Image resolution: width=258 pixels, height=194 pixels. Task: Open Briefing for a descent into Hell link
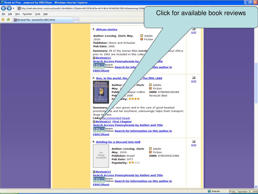pyautogui.click(x=118, y=142)
